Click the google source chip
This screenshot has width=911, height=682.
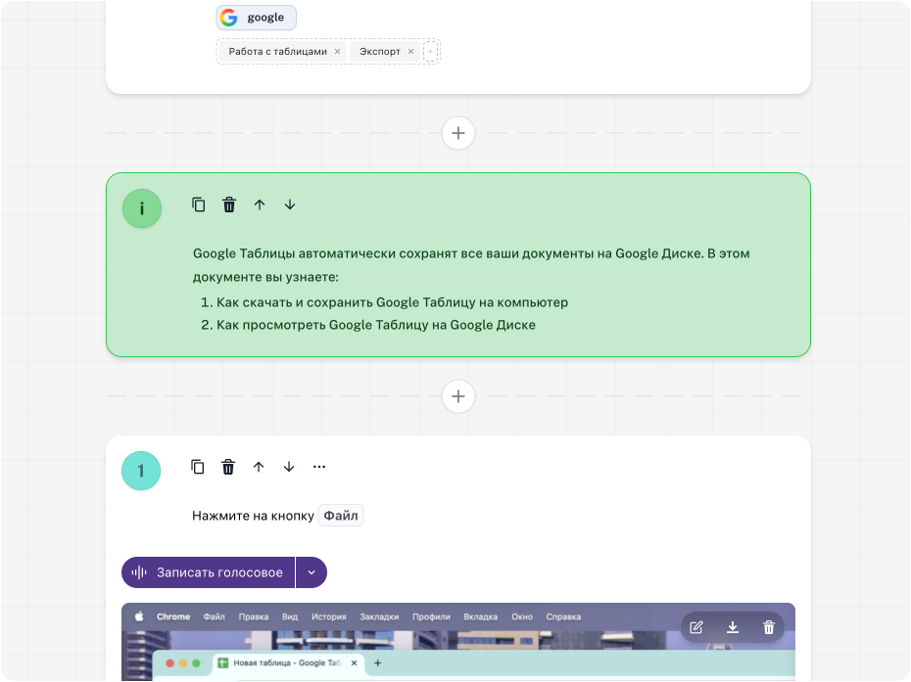tap(256, 18)
